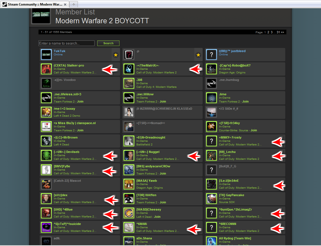Open a new browser tab
This screenshot has height=246, width=321.
pyautogui.click(x=74, y=4)
